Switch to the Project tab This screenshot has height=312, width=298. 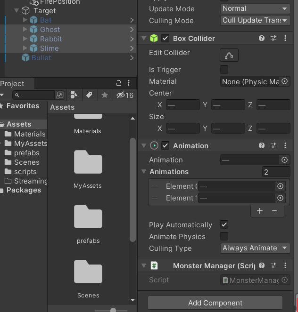(12, 83)
